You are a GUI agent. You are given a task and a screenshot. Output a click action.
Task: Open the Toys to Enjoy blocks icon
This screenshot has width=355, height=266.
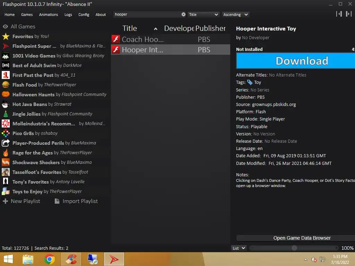coord(6,191)
